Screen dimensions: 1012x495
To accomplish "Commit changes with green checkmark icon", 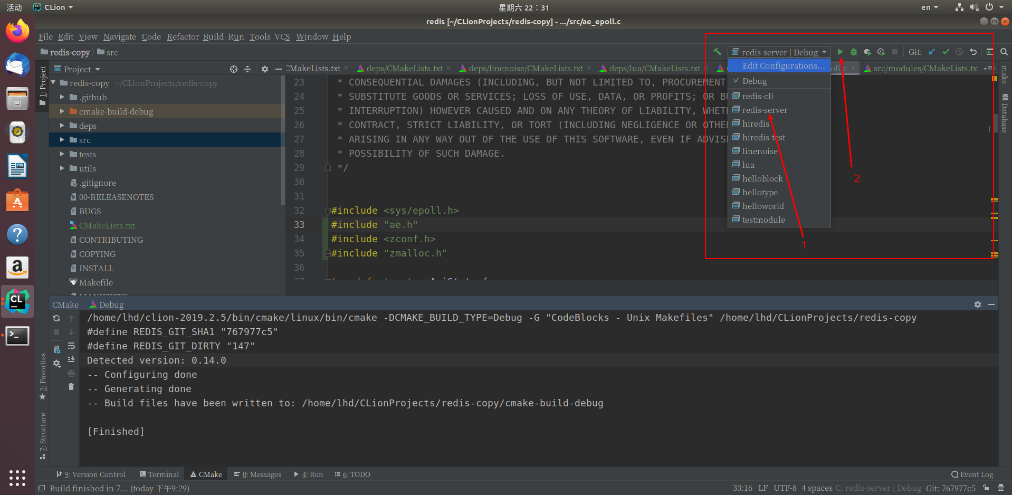I will click(946, 52).
